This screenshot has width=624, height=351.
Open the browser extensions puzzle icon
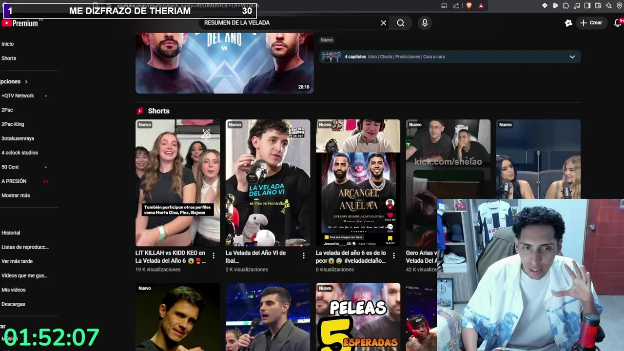[x=565, y=5]
